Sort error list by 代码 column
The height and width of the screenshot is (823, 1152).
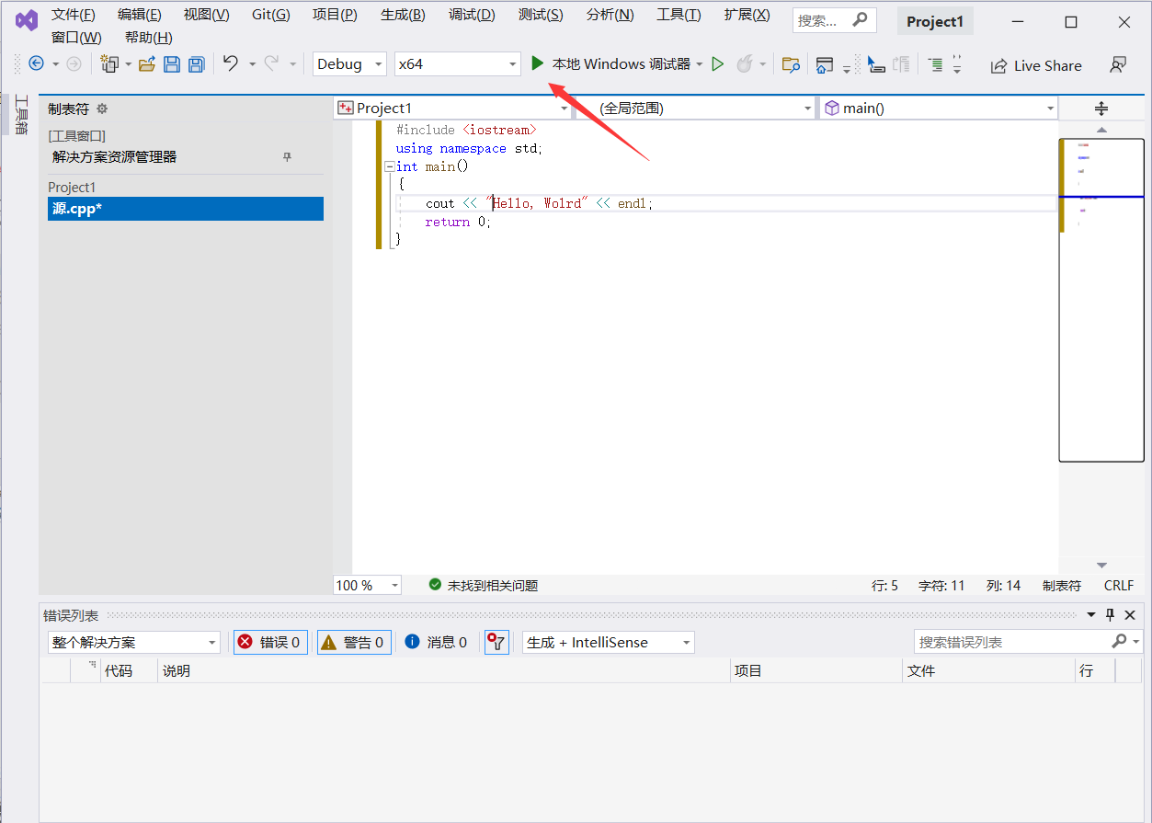coord(128,670)
